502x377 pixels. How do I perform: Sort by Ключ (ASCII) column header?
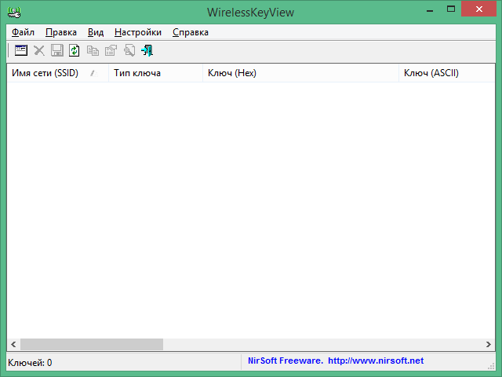tap(446, 73)
